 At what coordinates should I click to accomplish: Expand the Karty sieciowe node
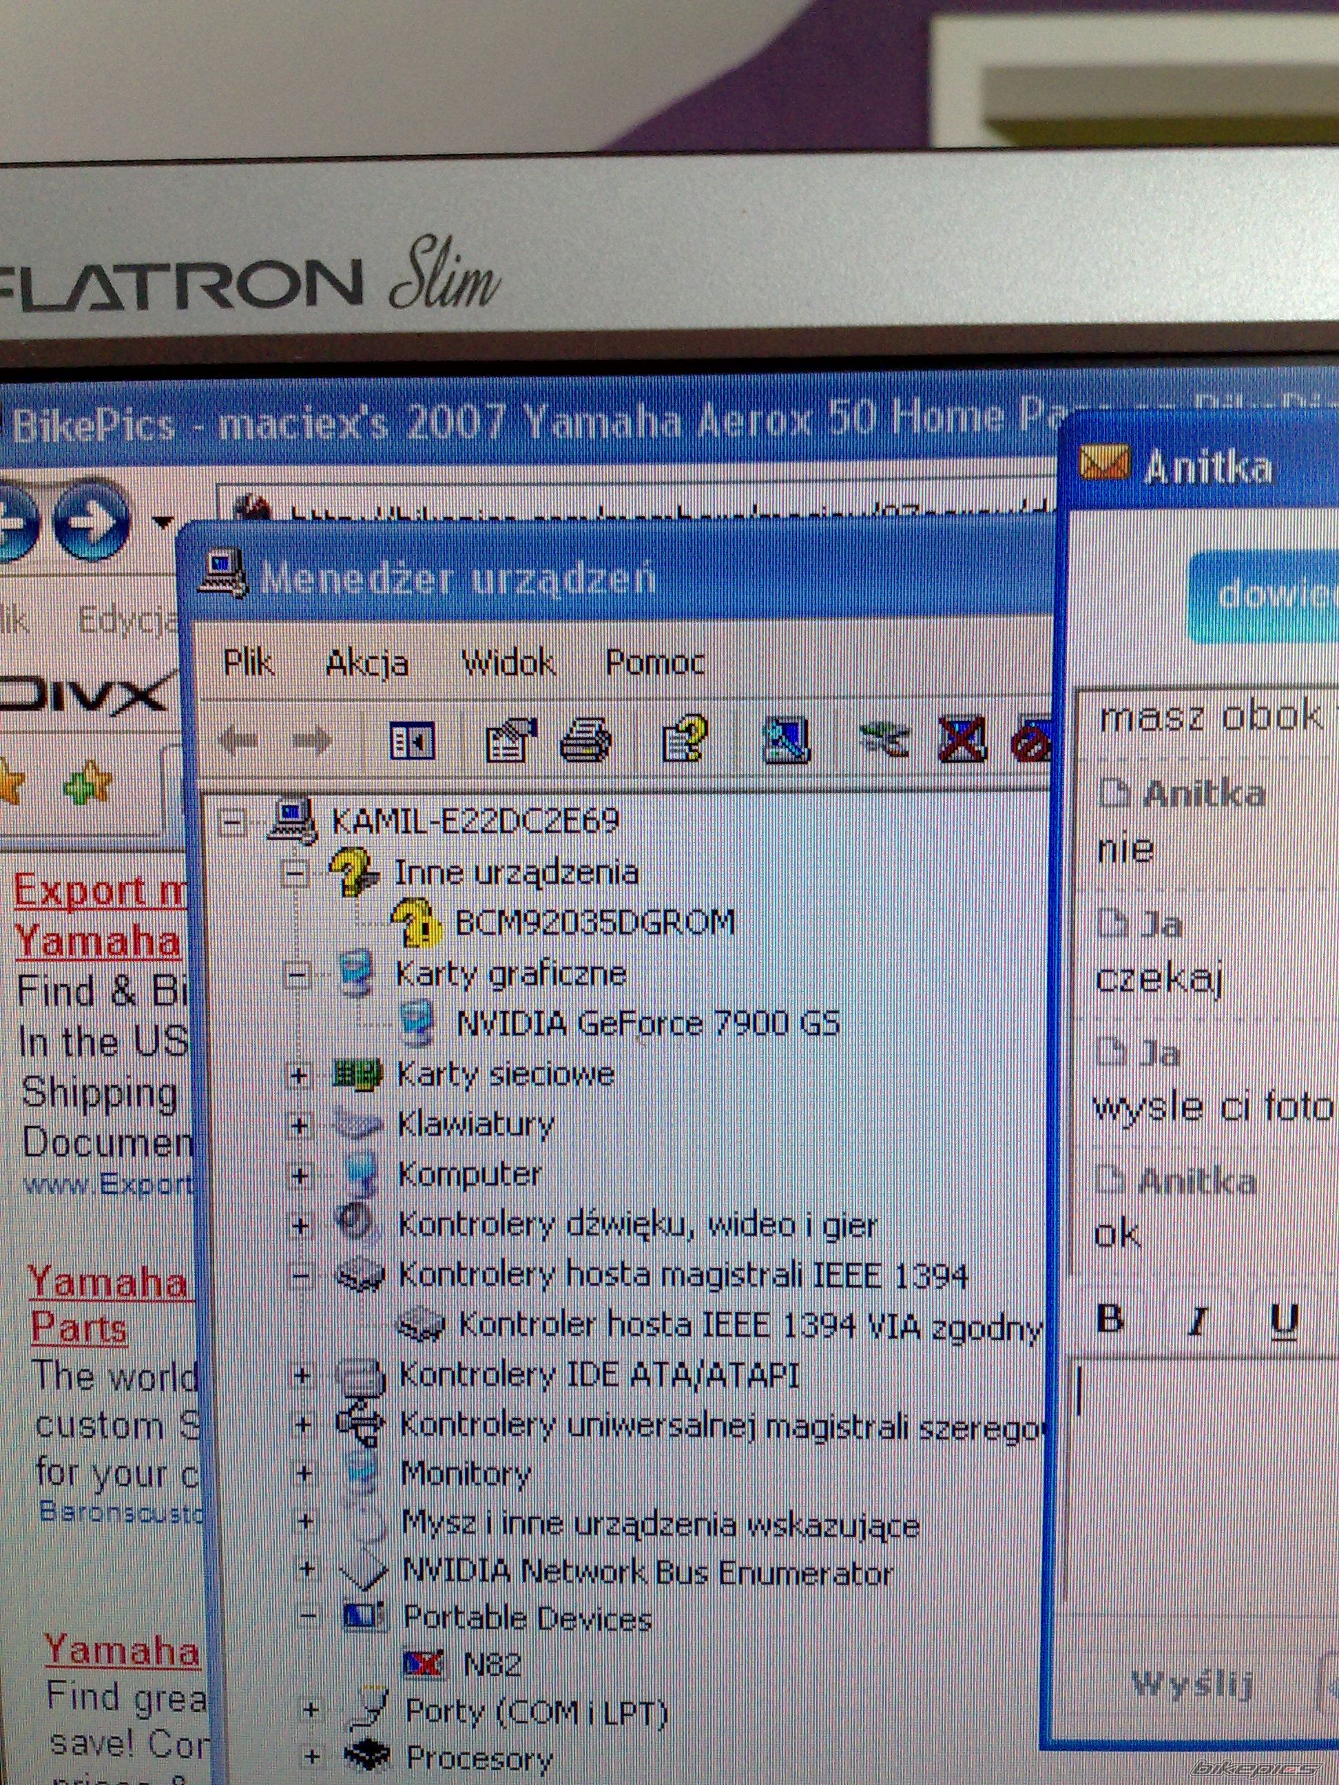[299, 1076]
